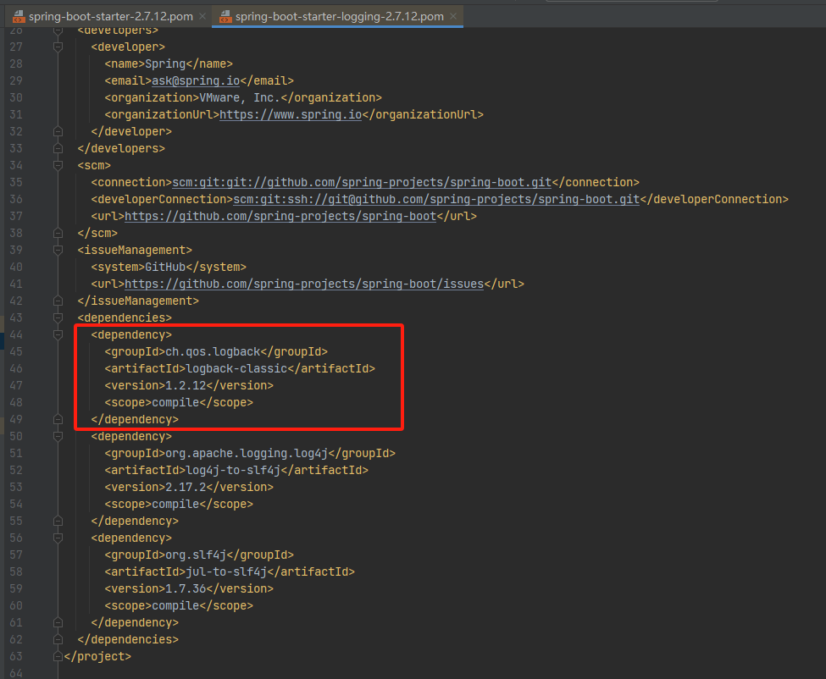Click fold end marker at line 55
The height and width of the screenshot is (679, 826).
[x=58, y=521]
